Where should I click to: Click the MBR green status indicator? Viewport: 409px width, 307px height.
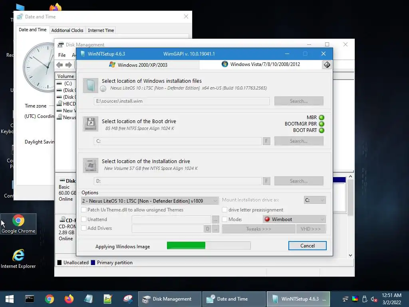[322, 118]
